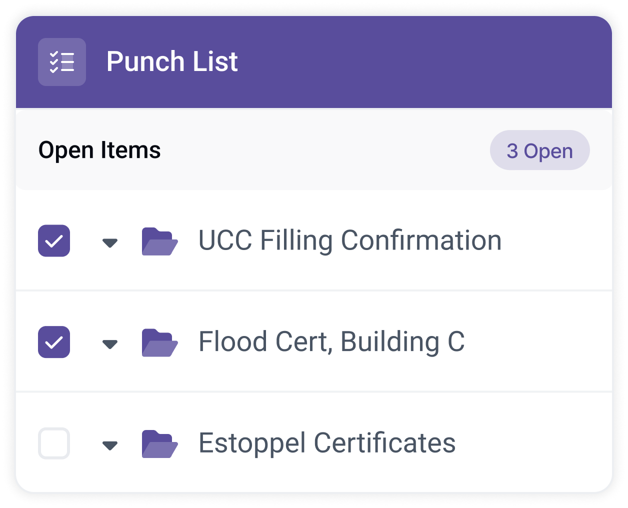Open the UCC Filling Confirmation folder icon
Screen dimensions: 628x508
[x=159, y=241]
